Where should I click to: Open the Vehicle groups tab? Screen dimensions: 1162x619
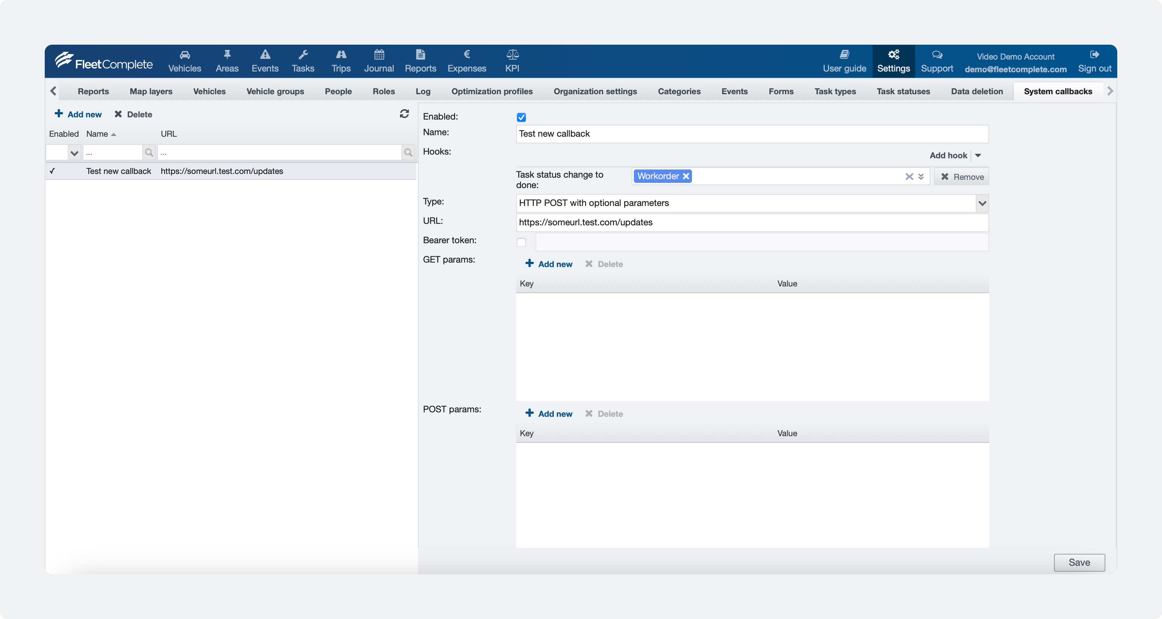[275, 91]
